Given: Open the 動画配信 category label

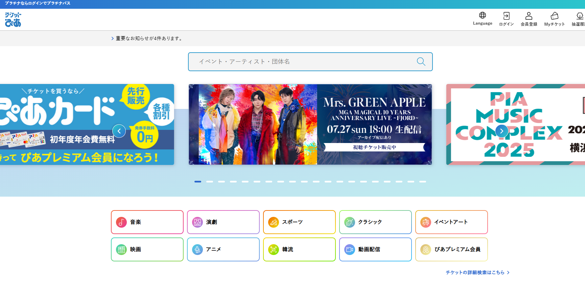Looking at the screenshot, I should [x=369, y=249].
